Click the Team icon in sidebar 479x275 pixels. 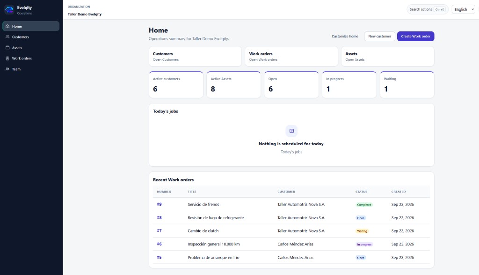[x=7, y=69]
